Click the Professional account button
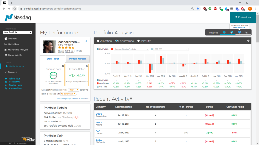The image size is (259, 145). 243,17
